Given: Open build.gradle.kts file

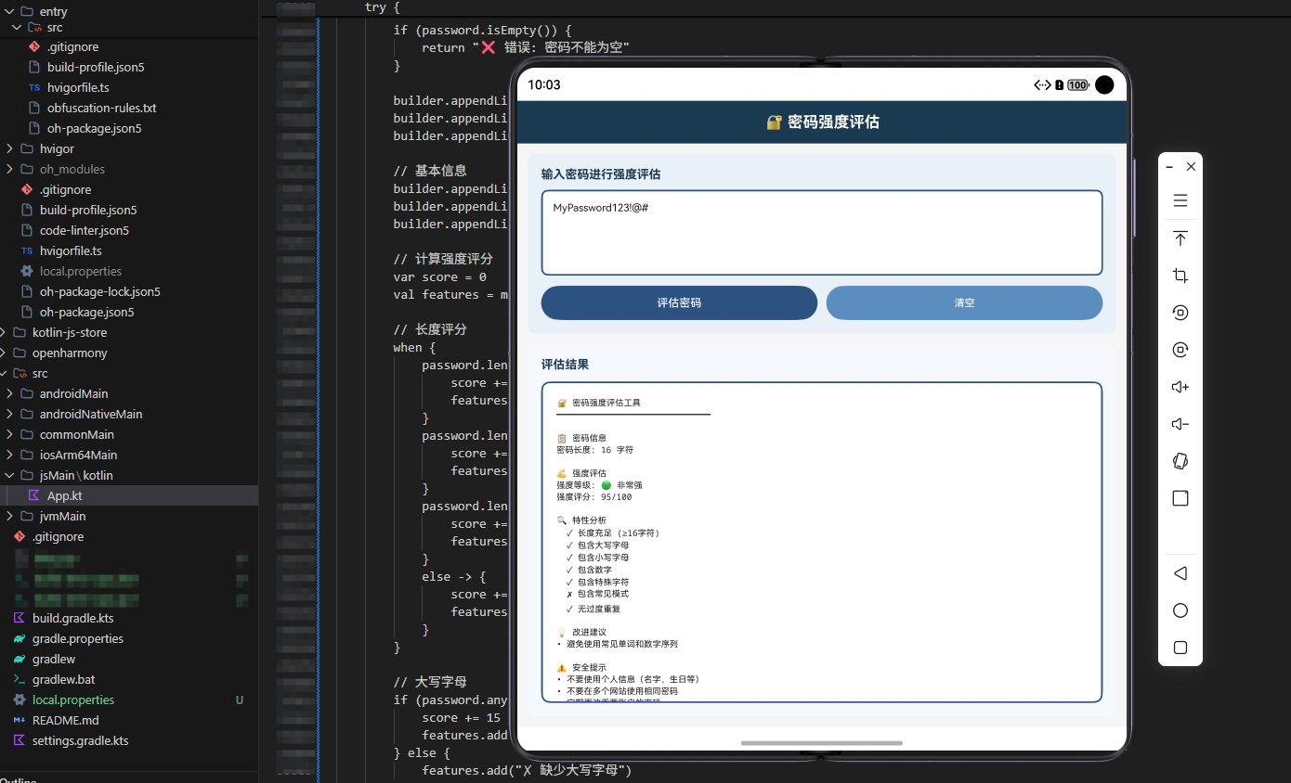Looking at the screenshot, I should pyautogui.click(x=73, y=618).
